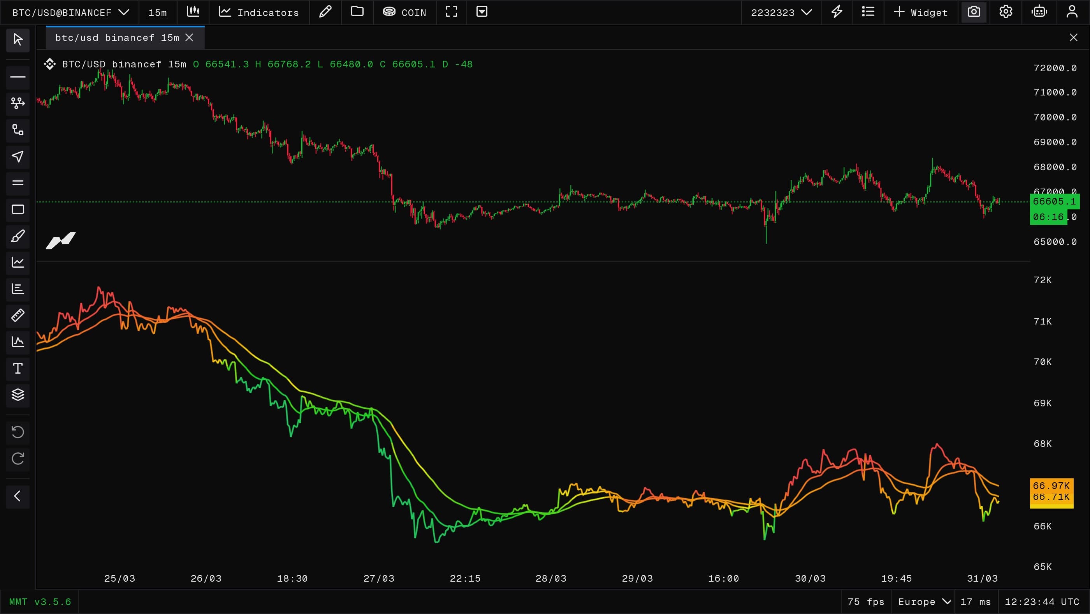Change the 15m timeframe

(x=158, y=12)
